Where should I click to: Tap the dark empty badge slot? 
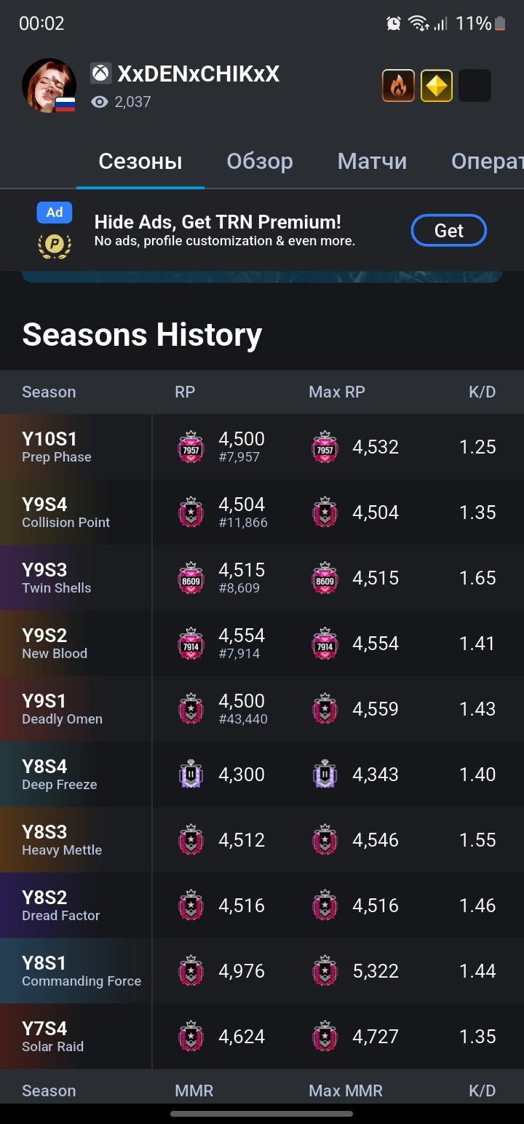click(475, 86)
